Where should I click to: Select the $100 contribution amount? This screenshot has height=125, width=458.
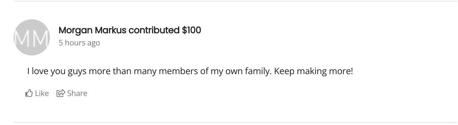point(191,30)
